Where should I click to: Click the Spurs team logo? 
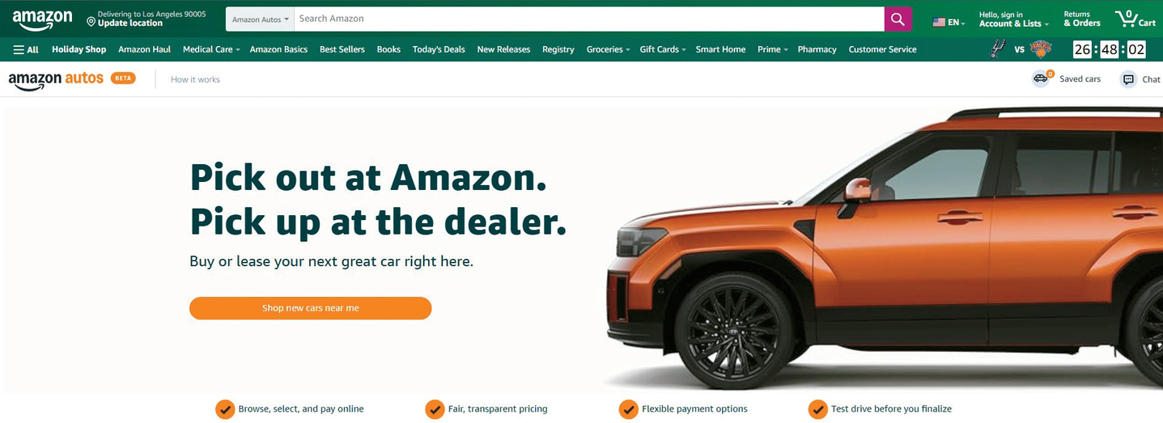point(998,49)
